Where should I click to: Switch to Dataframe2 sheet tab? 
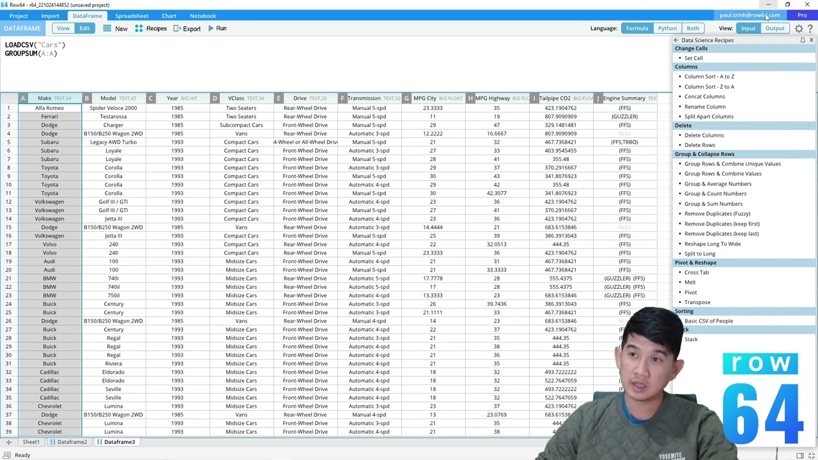pyautogui.click(x=68, y=442)
